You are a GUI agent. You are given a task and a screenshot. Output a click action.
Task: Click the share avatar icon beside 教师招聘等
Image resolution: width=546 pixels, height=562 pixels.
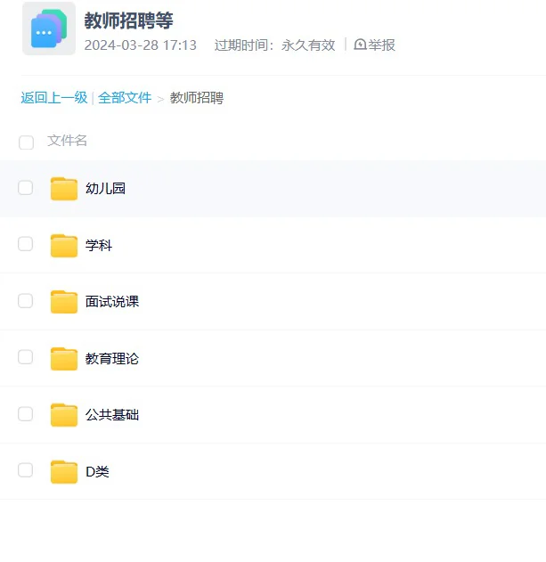(x=49, y=29)
